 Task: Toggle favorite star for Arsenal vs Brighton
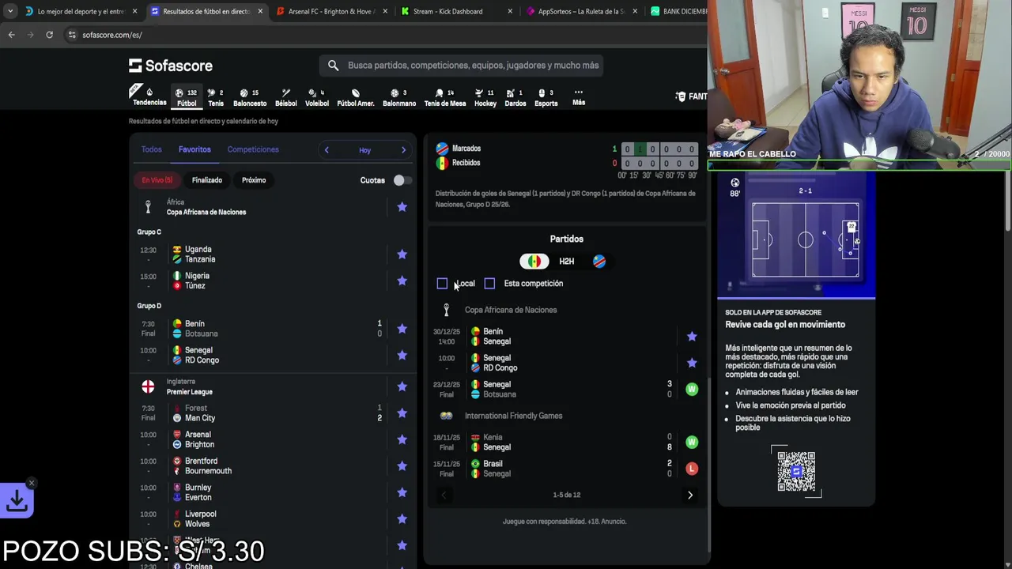(x=402, y=439)
